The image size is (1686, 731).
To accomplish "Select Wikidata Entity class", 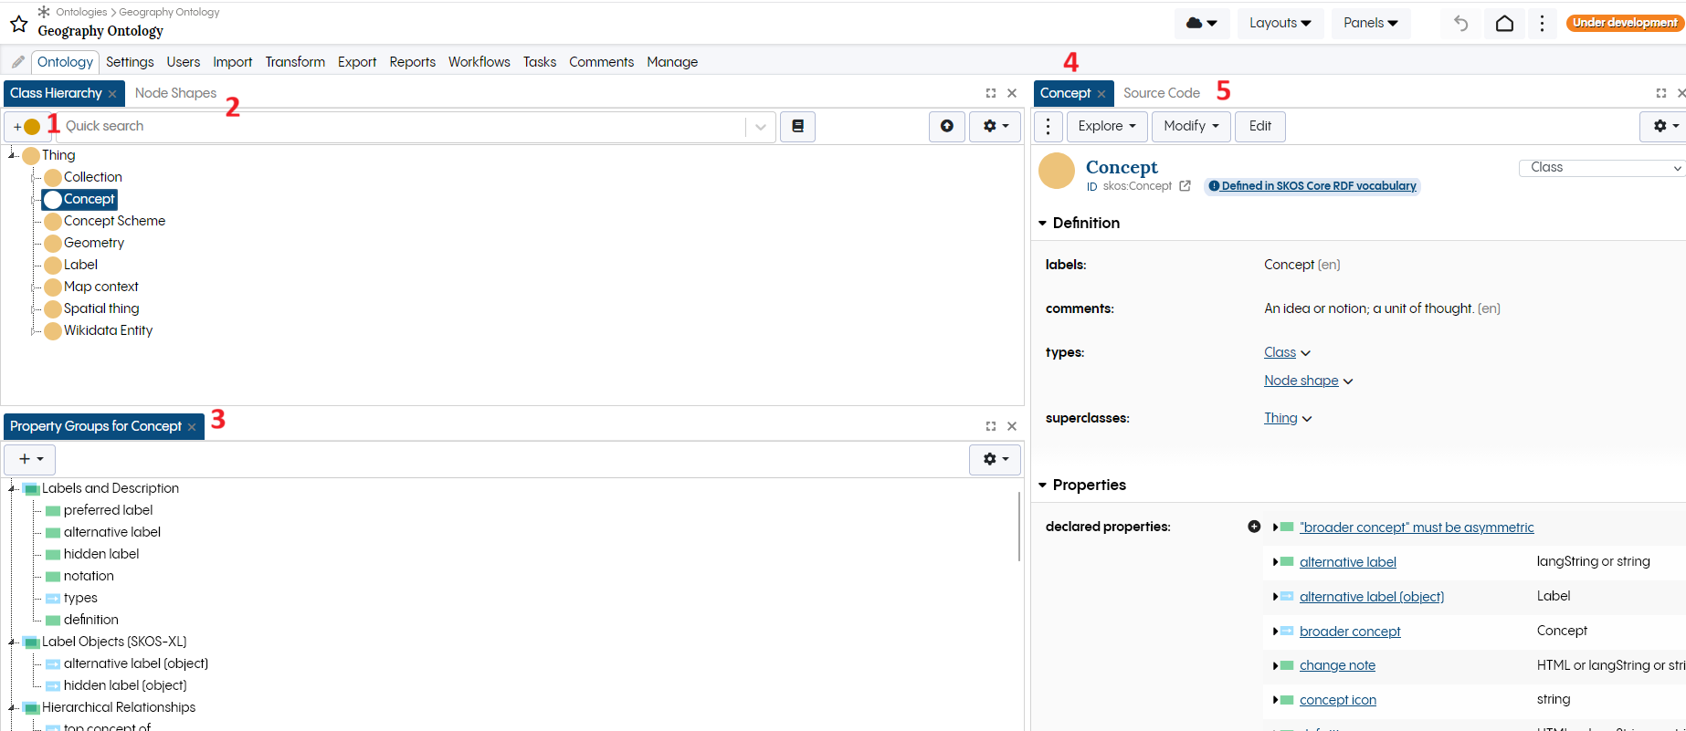I will [108, 330].
